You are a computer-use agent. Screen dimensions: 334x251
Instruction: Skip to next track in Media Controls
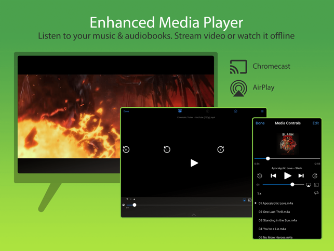pyautogui.click(x=301, y=175)
